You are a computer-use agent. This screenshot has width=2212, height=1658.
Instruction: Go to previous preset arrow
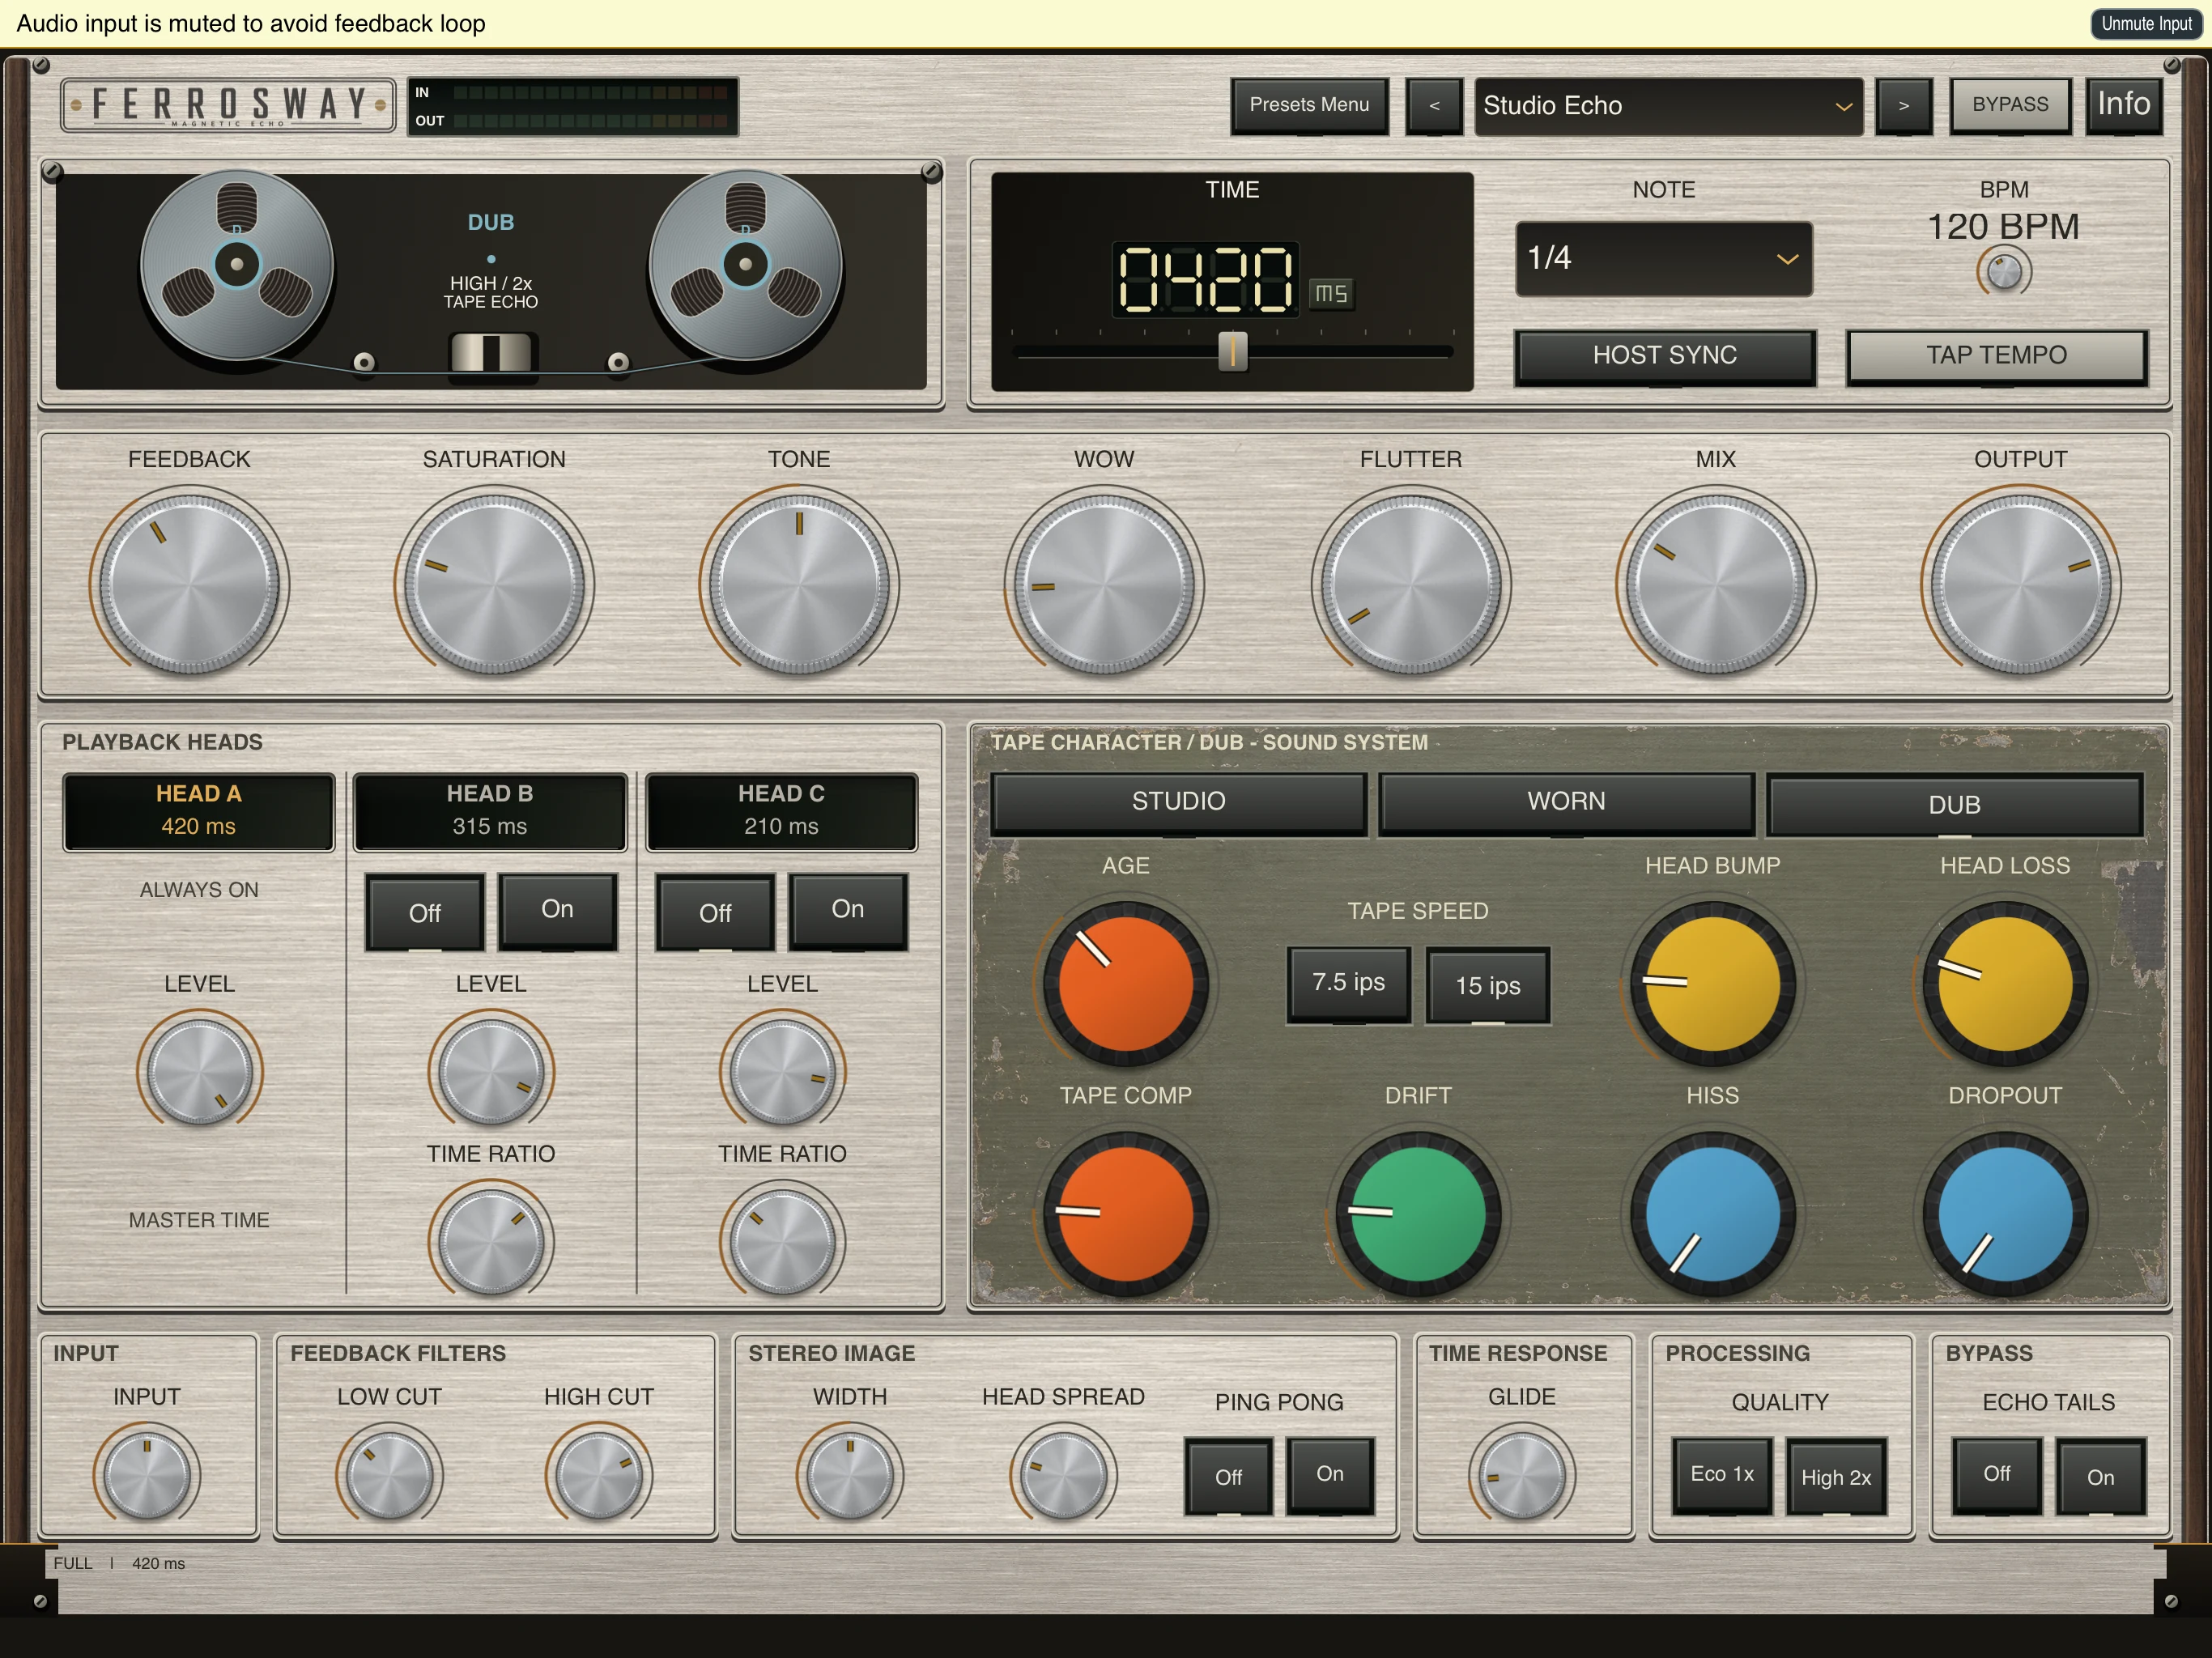tap(1434, 106)
